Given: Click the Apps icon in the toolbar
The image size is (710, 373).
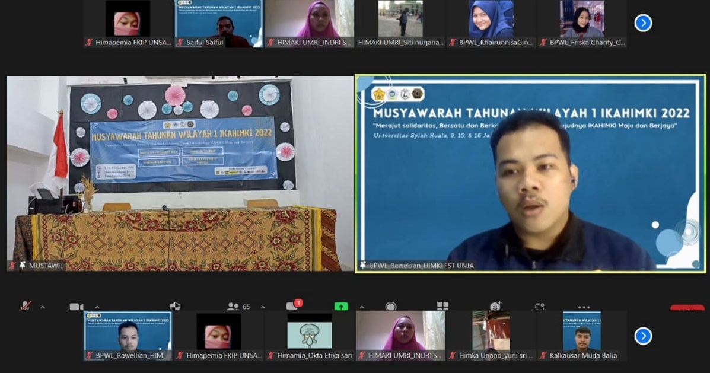Looking at the screenshot, I should pyautogui.click(x=539, y=307).
